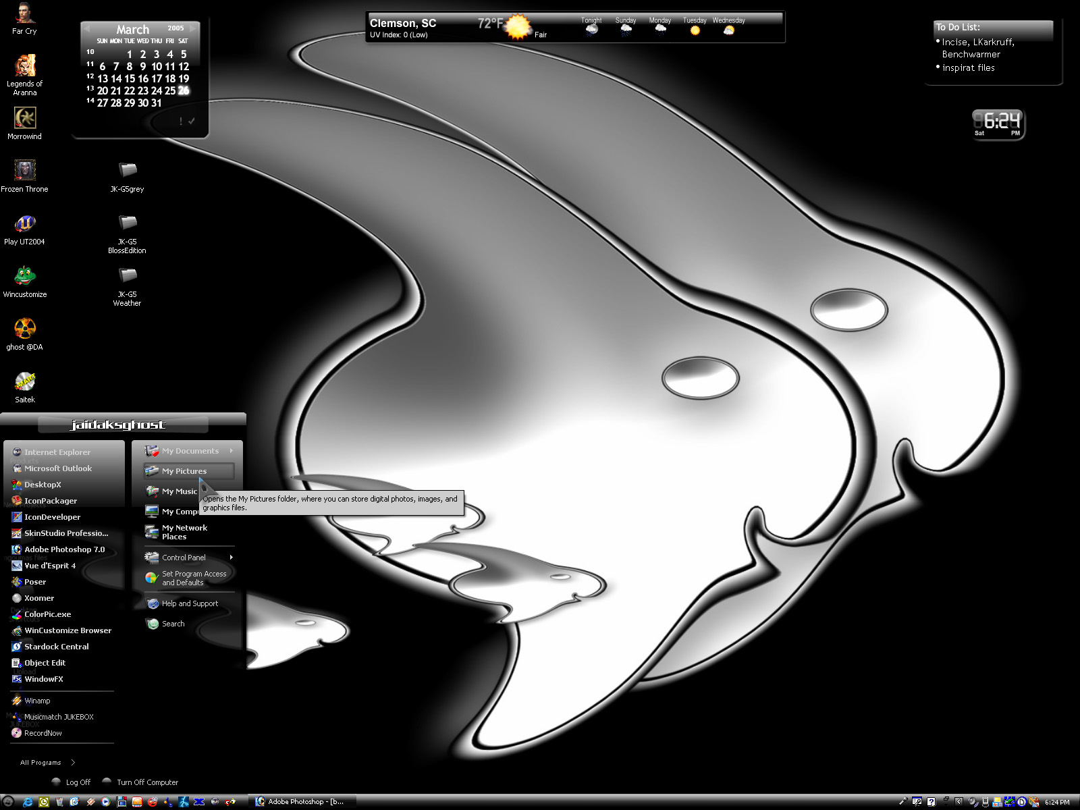The width and height of the screenshot is (1080, 810).
Task: Launch Internet Explorer from the quick launch bar
Action: (x=28, y=802)
